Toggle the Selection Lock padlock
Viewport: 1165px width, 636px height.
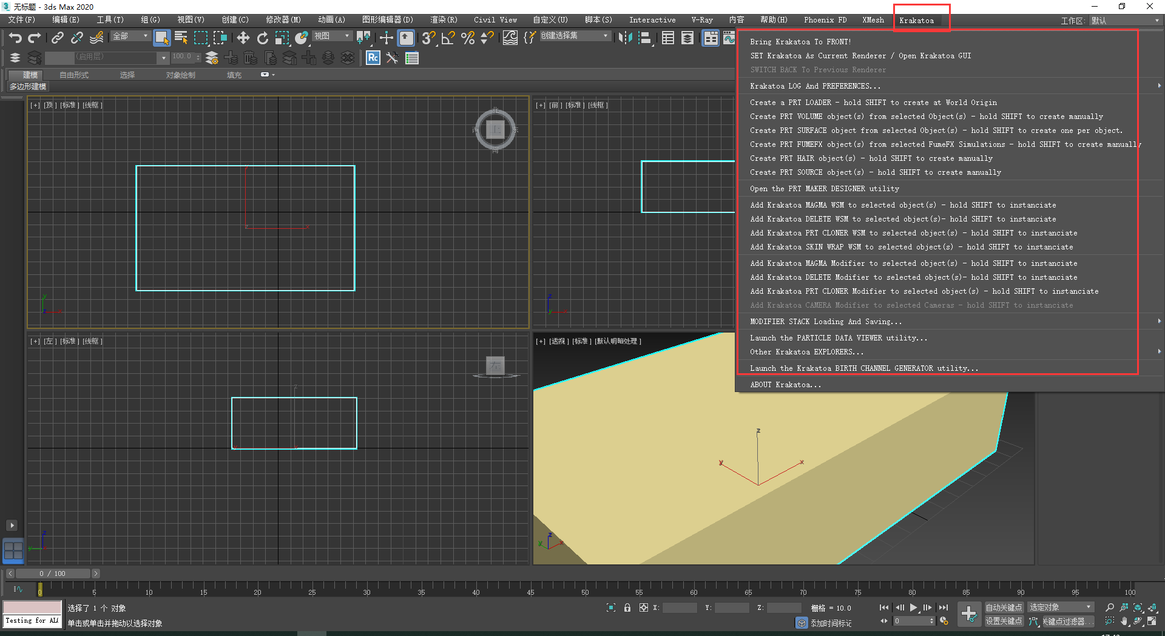(x=627, y=607)
